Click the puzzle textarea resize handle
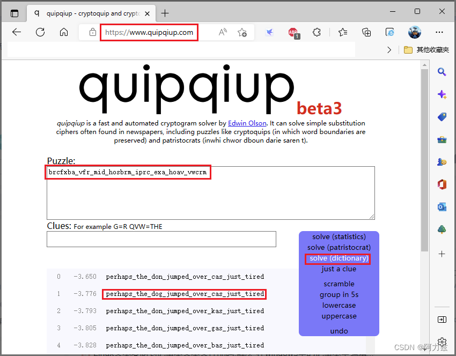Image resolution: width=456 pixels, height=356 pixels. coord(372,217)
